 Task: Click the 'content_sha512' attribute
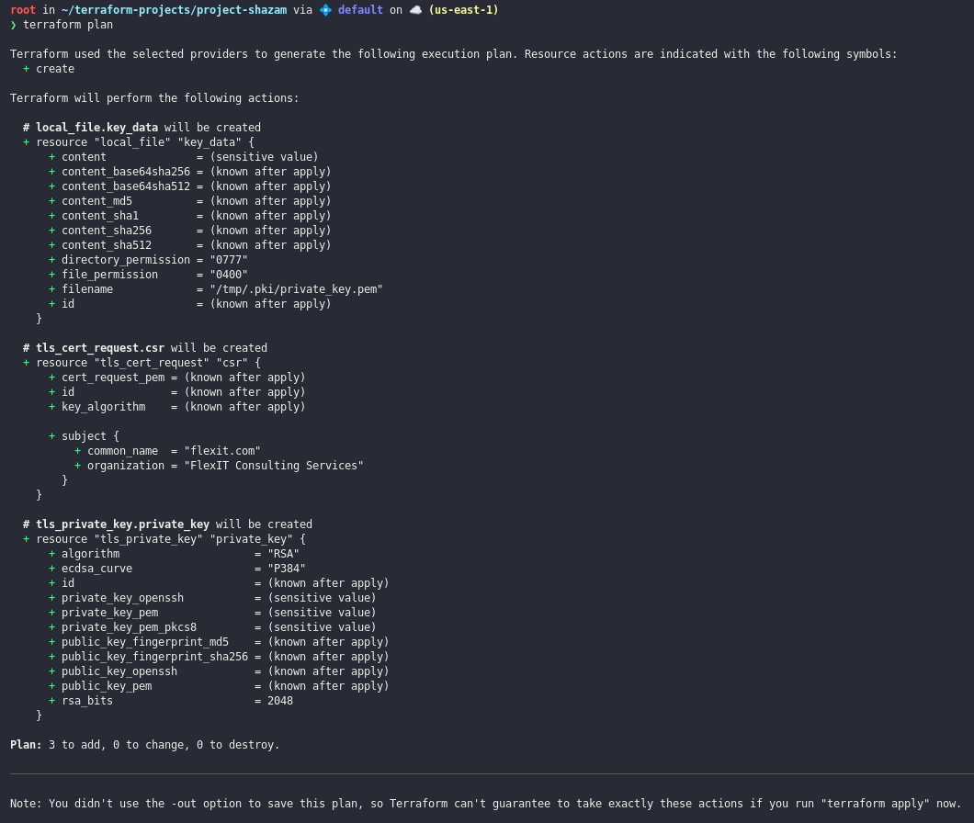coord(107,245)
